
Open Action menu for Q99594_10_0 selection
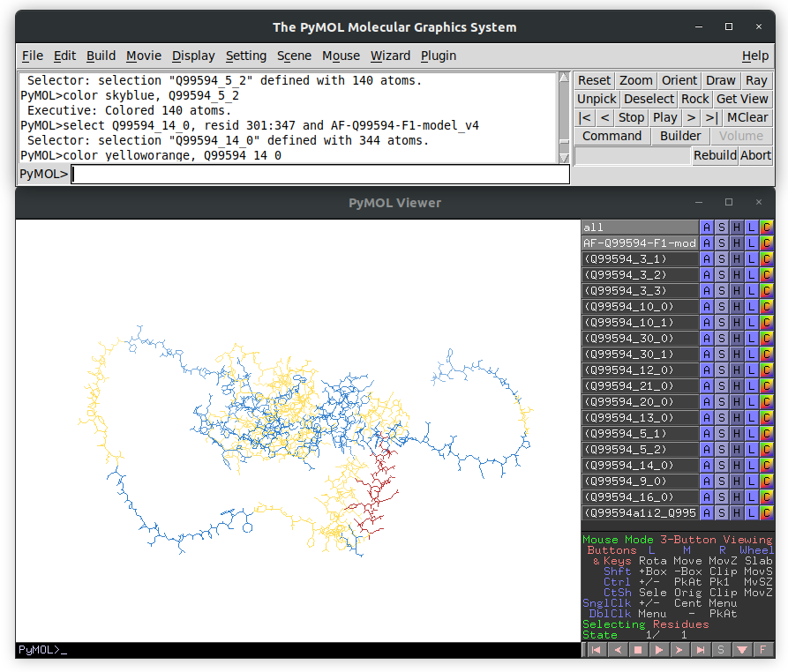707,307
